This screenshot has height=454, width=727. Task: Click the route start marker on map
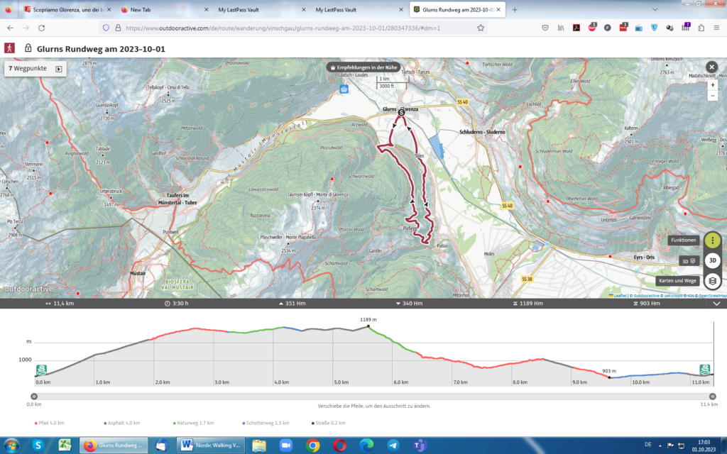click(401, 112)
